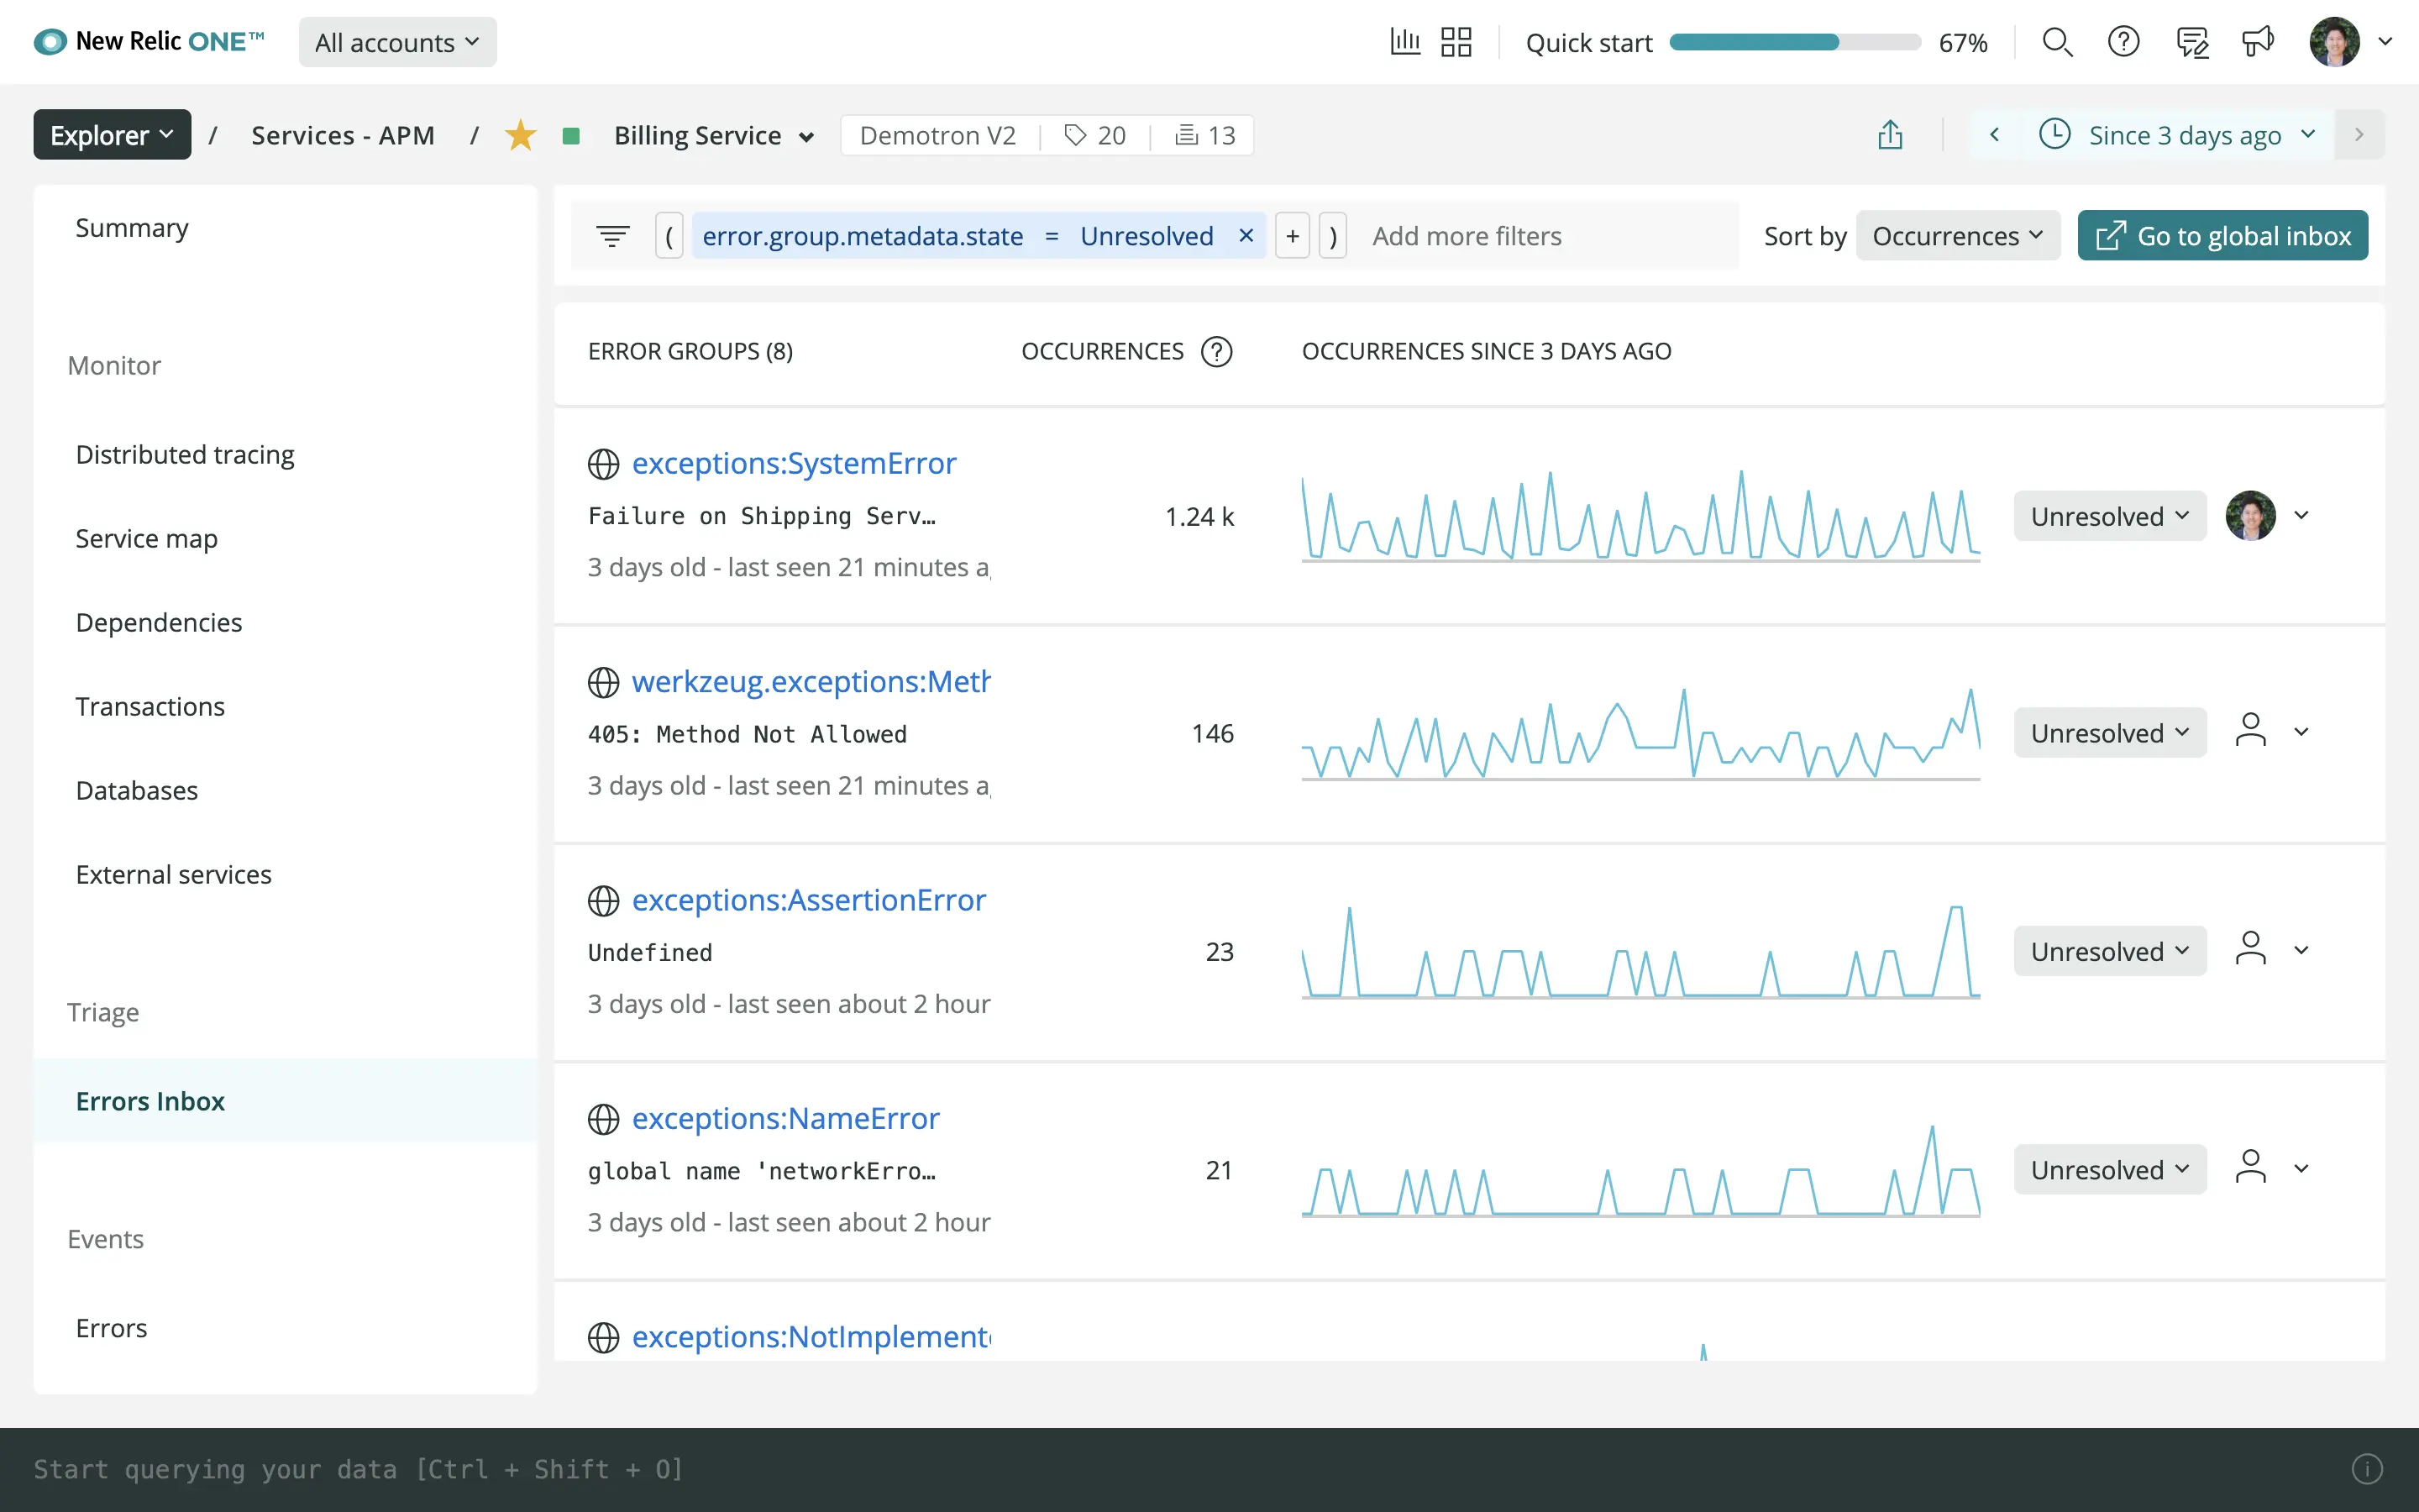Open the help question-mark icon

2123,42
